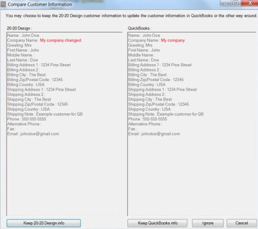258x229 pixels.
Task: Select 'First Name : John' in 20-20 Design panel
Action: pyautogui.click(x=23, y=50)
